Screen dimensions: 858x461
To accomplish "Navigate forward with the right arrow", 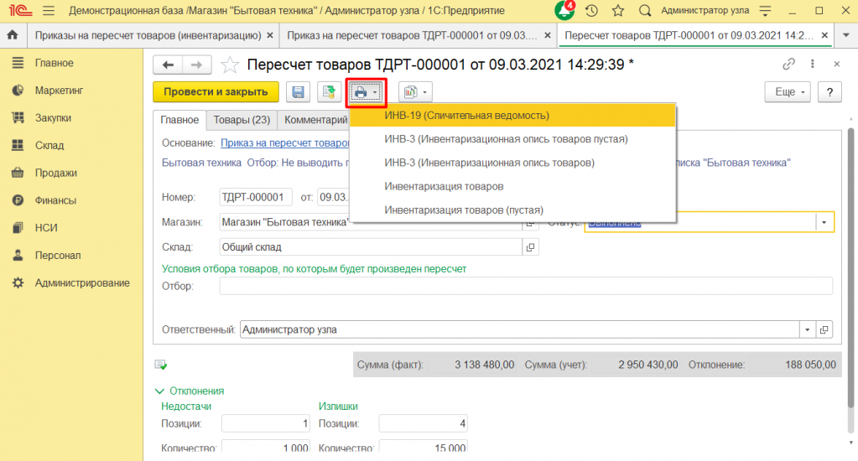I will [x=196, y=65].
